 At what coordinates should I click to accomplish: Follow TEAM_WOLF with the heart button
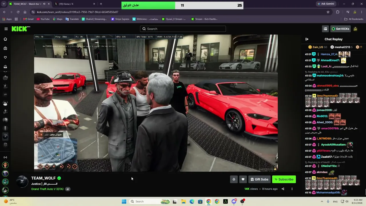coord(243,179)
